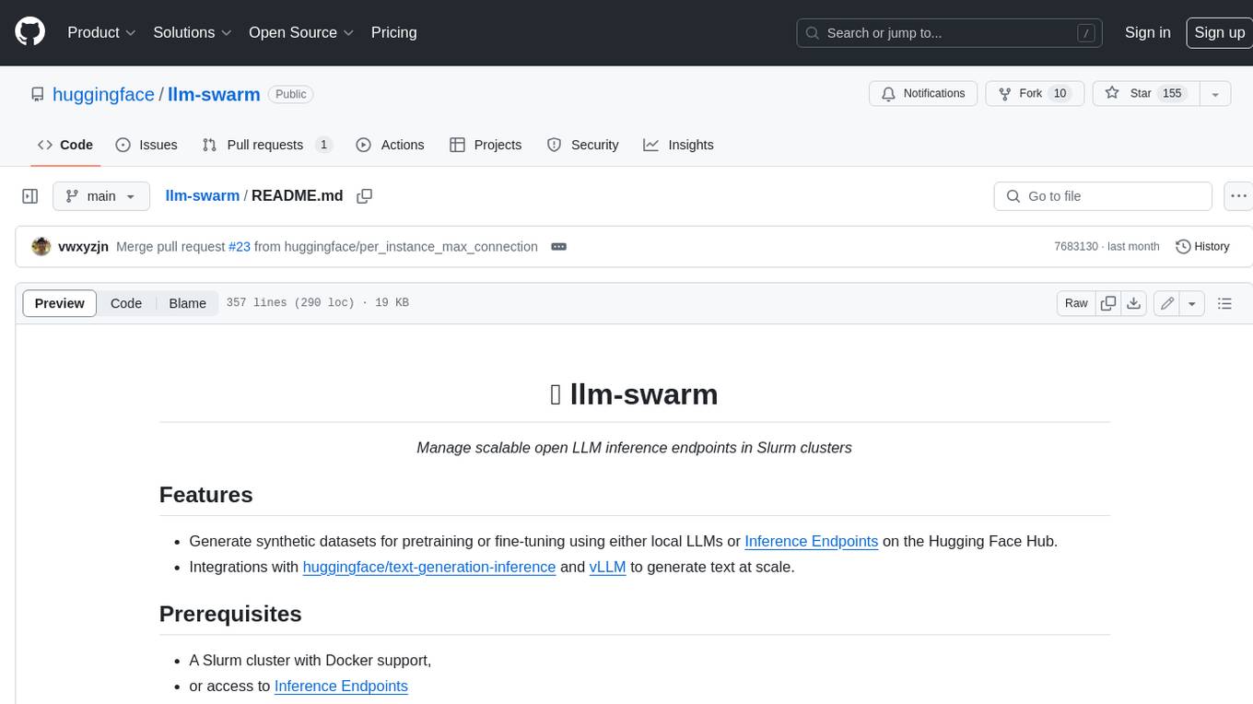Click the pull requests count badge 1

[323, 145]
